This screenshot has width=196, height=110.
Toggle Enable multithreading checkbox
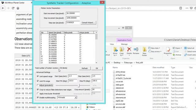(38, 97)
